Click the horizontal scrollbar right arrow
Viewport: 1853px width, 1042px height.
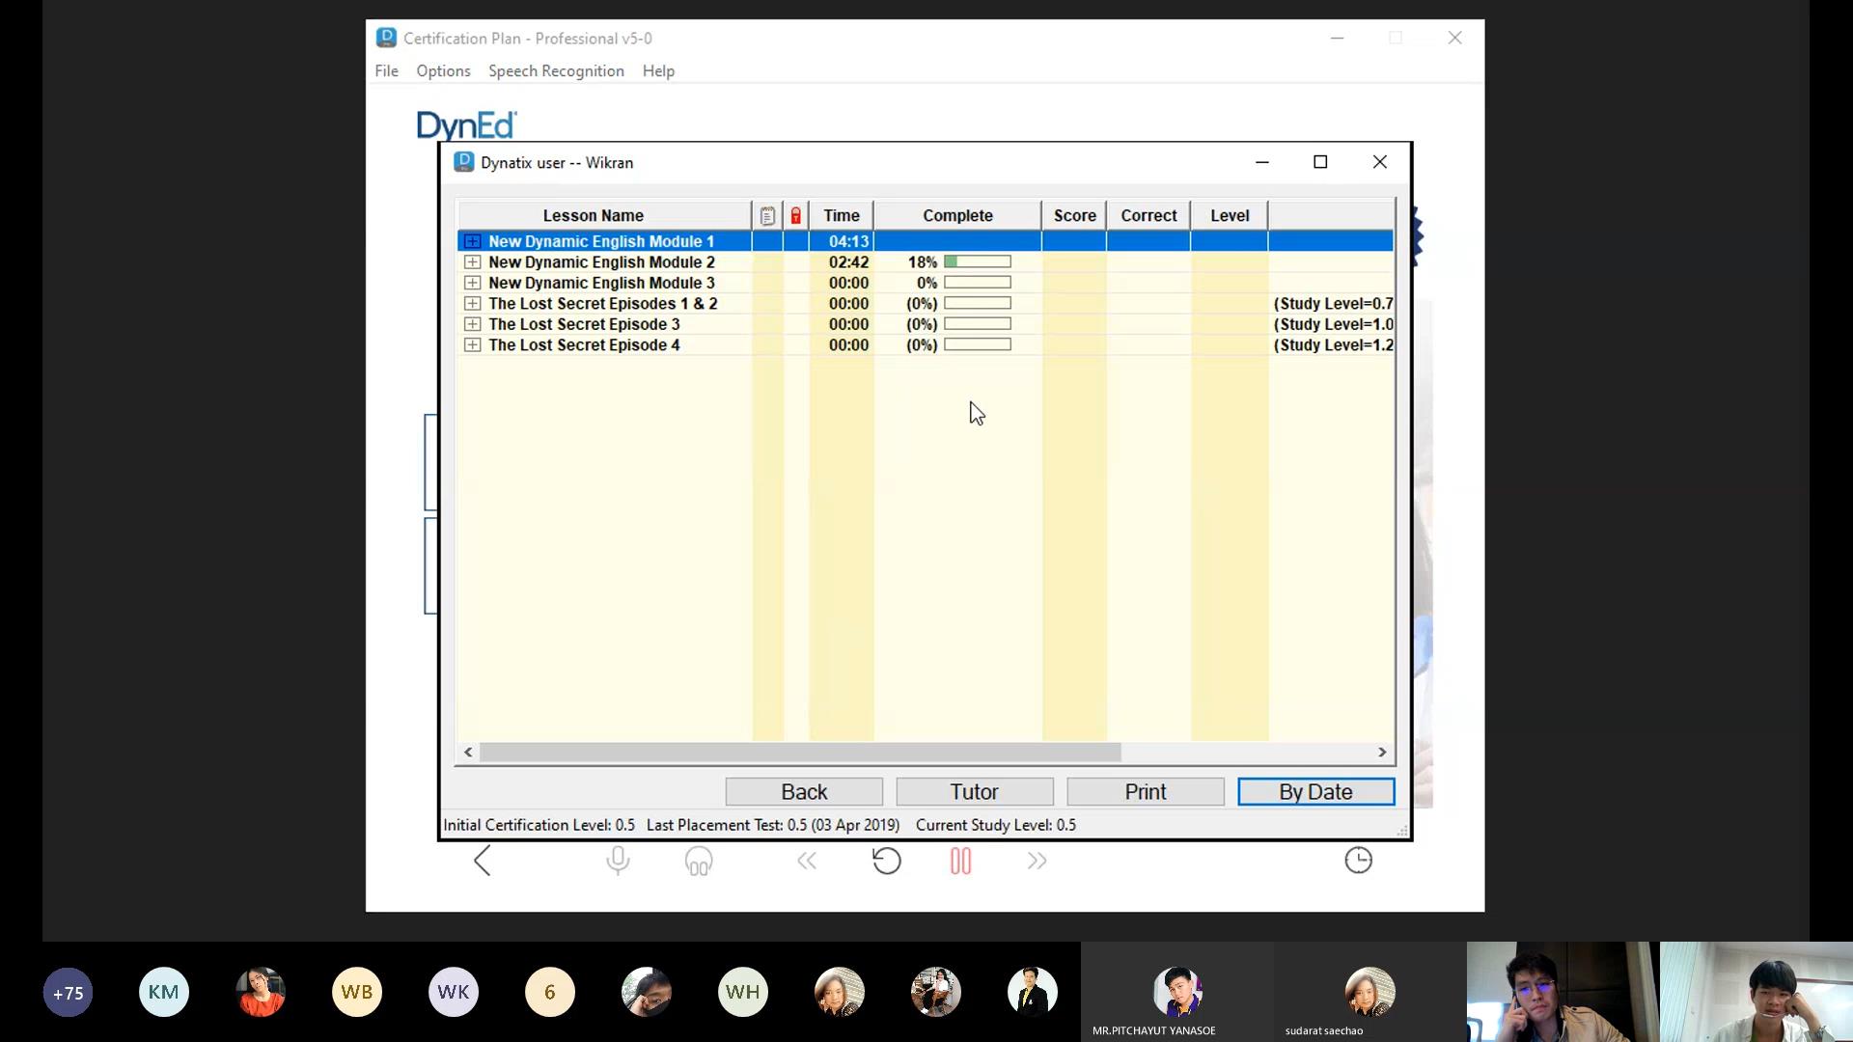1382,752
